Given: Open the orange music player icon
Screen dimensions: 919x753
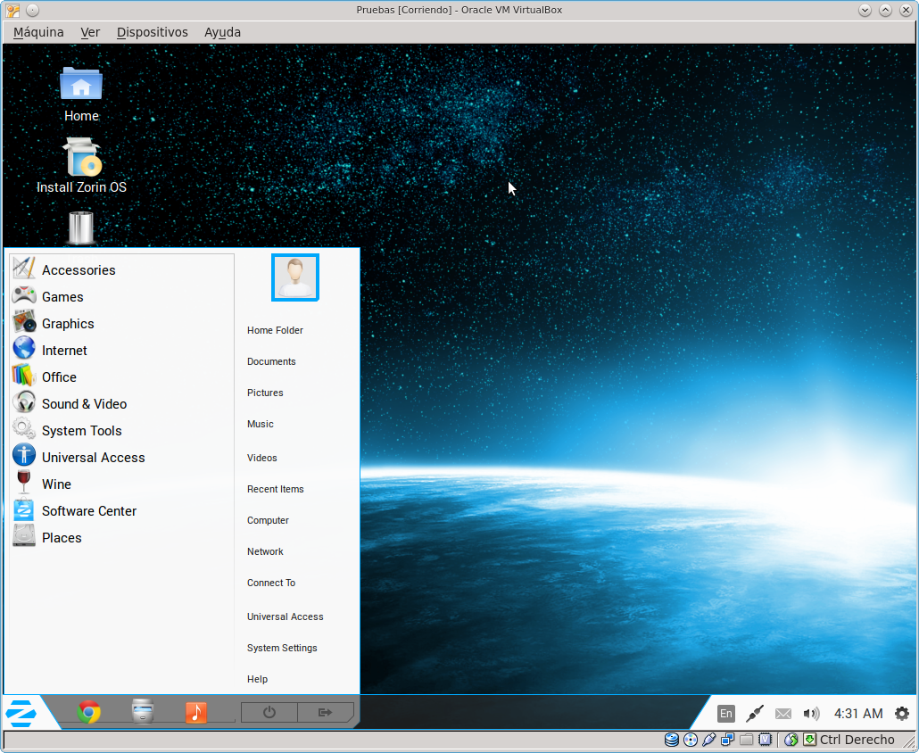Looking at the screenshot, I should [196, 712].
